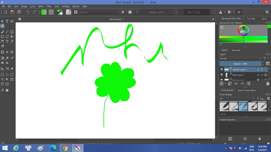This screenshot has height=152, width=271.
Task: Select the Text tool in toolbox
Action: 7,21
